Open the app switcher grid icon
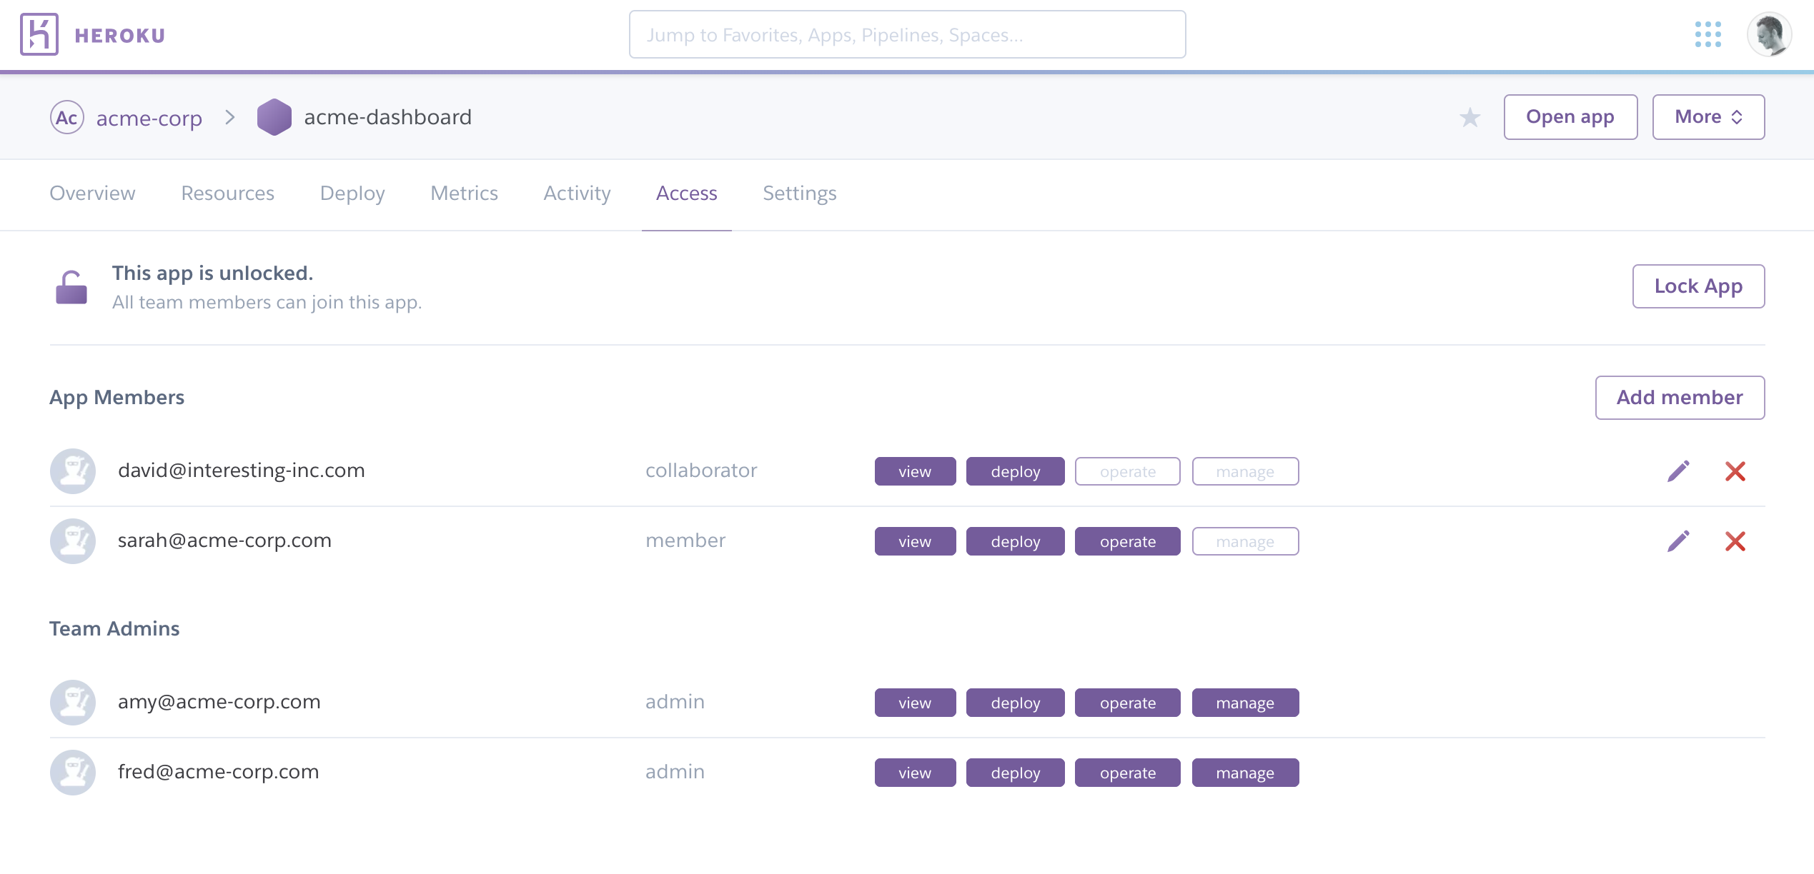The height and width of the screenshot is (874, 1814). (x=1708, y=34)
